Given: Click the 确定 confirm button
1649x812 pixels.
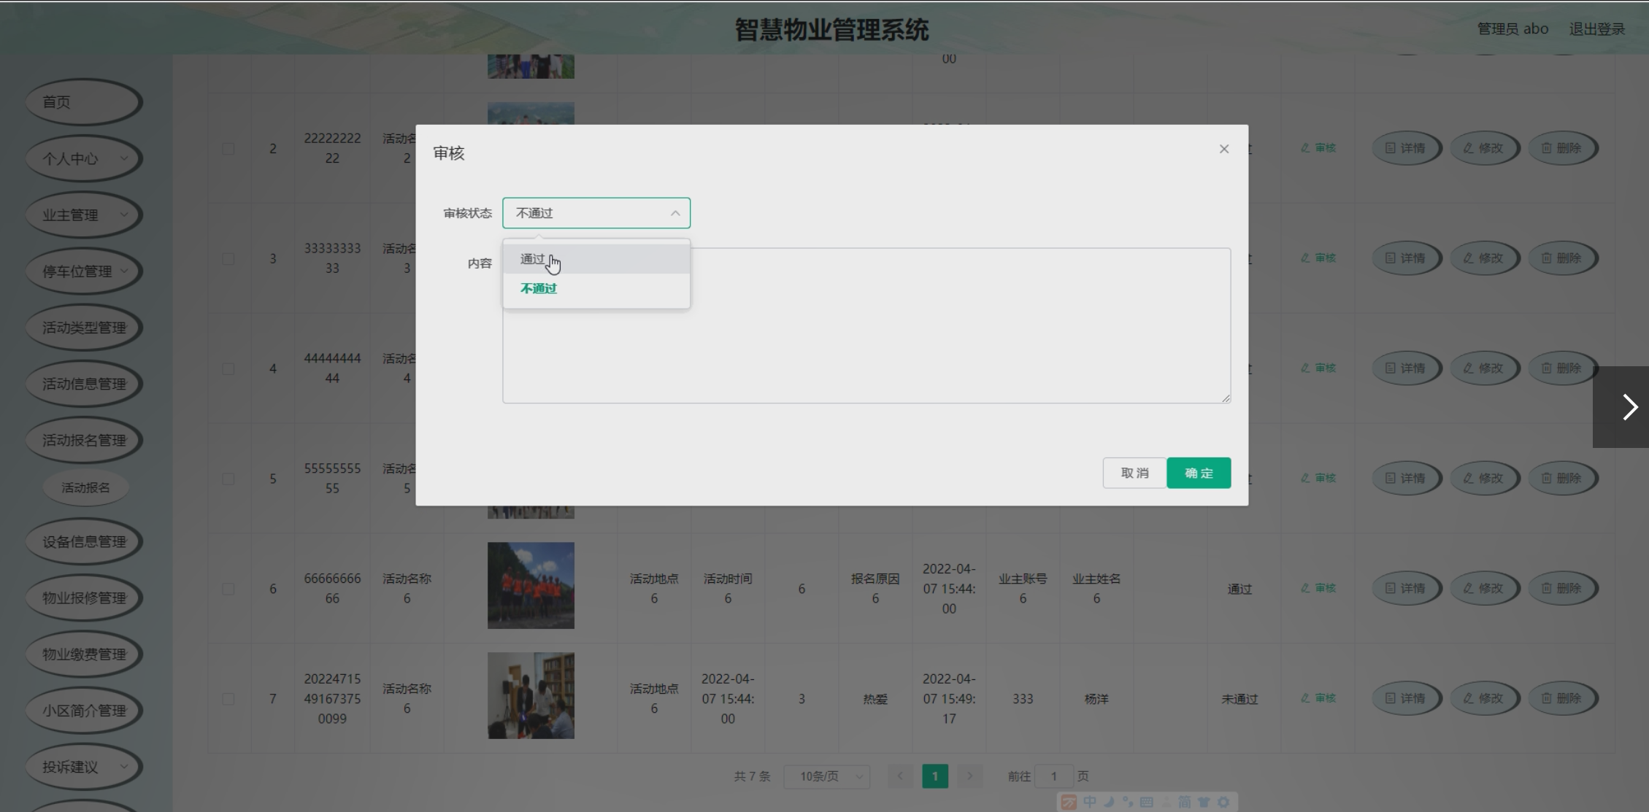Looking at the screenshot, I should [1198, 473].
